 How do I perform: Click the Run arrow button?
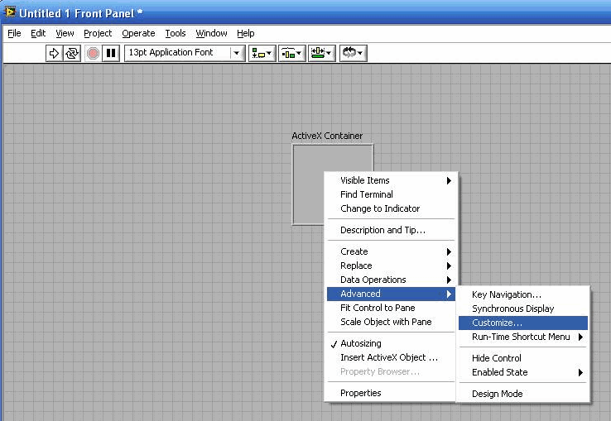[54, 53]
